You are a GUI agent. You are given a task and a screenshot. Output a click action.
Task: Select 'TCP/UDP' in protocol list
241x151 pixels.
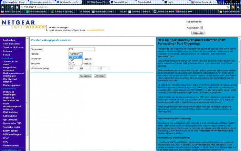[75, 57]
